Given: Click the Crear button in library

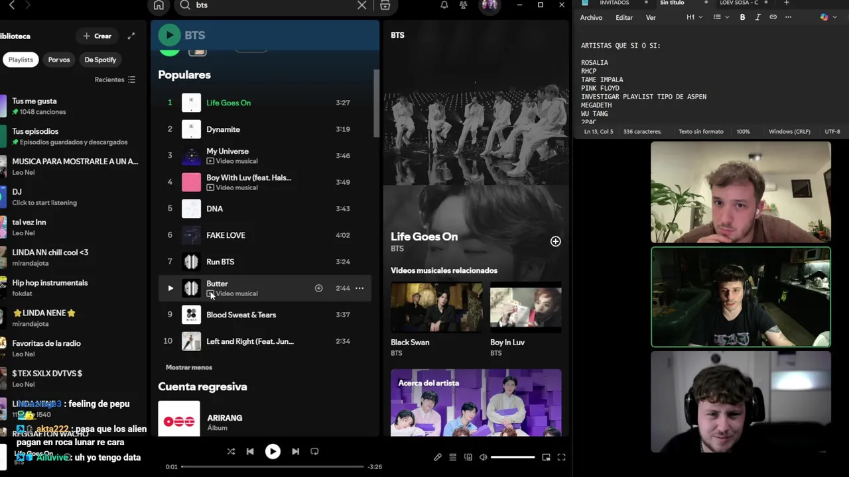Looking at the screenshot, I should 97,36.
